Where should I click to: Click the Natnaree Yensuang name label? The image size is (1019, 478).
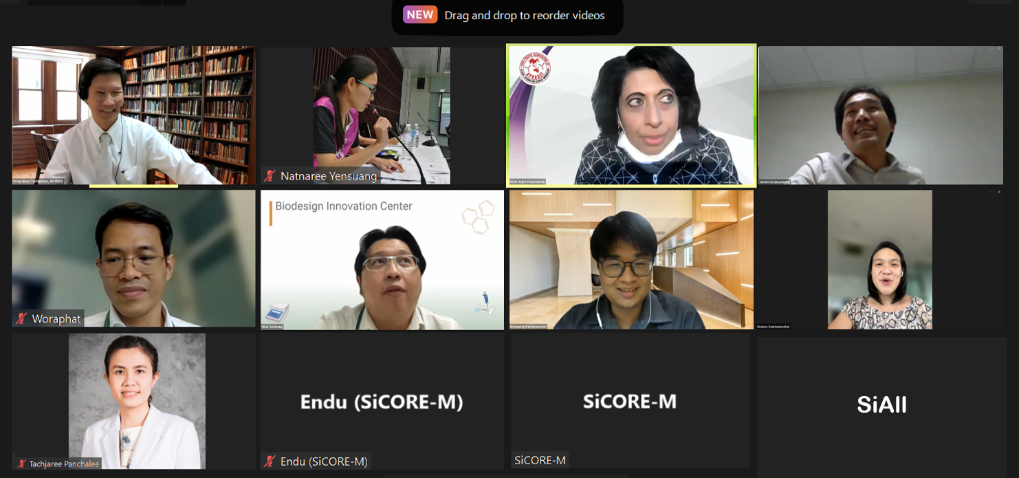(x=329, y=176)
